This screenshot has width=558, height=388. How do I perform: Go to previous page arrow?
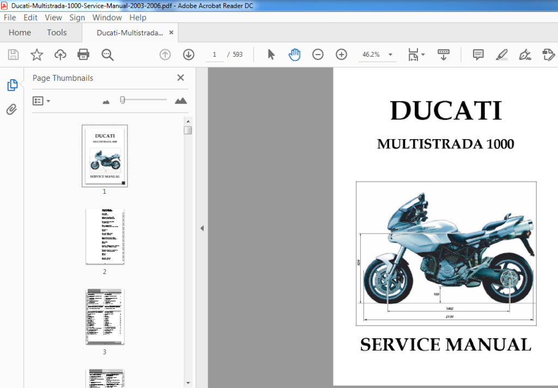click(165, 55)
